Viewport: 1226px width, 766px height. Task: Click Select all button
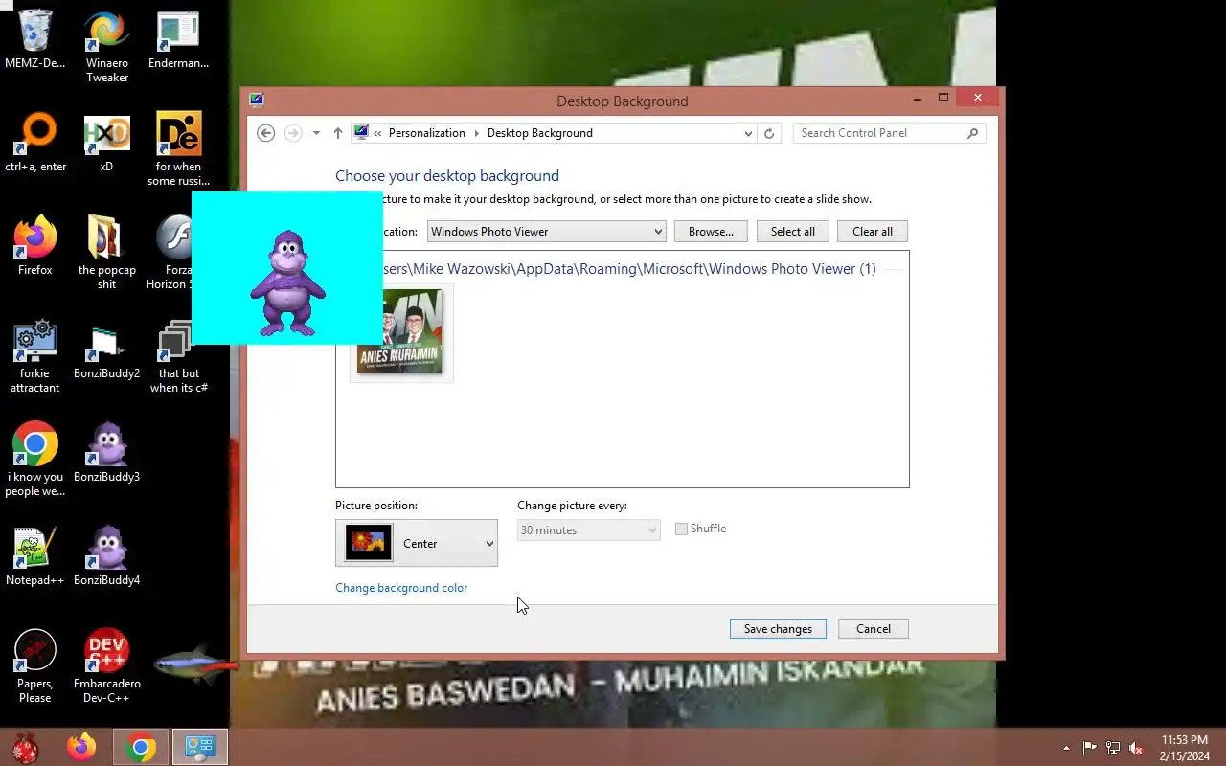coord(793,232)
